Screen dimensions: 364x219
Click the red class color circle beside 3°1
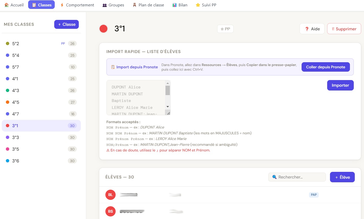point(103,29)
